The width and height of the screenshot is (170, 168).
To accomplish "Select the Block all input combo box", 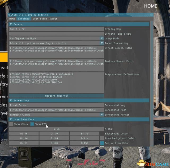I will point(57,43).
